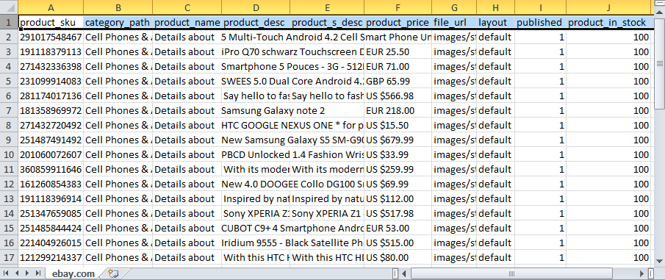
Task: Select the US $566.98 price cell
Action: (x=398, y=96)
